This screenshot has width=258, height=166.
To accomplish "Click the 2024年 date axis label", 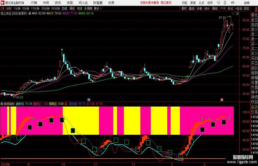I will point(5,164).
